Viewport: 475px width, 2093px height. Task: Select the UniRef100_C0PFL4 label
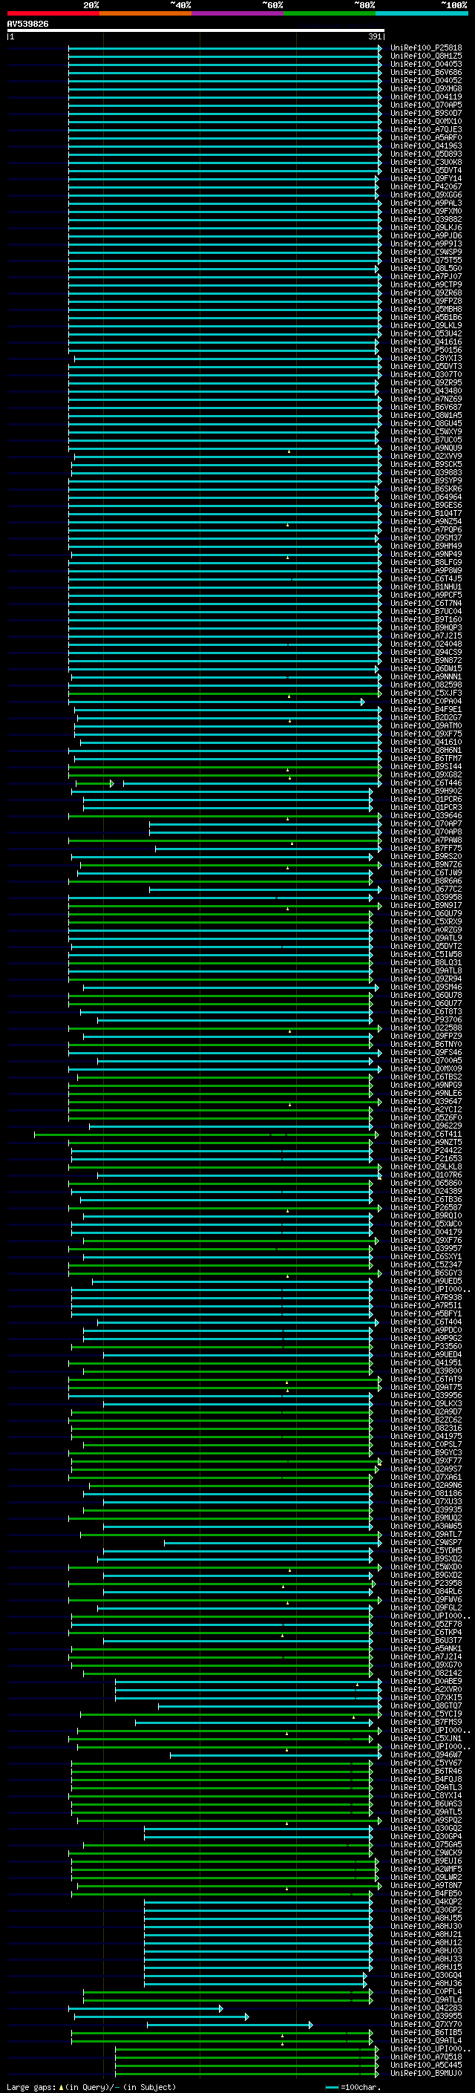(426, 1991)
